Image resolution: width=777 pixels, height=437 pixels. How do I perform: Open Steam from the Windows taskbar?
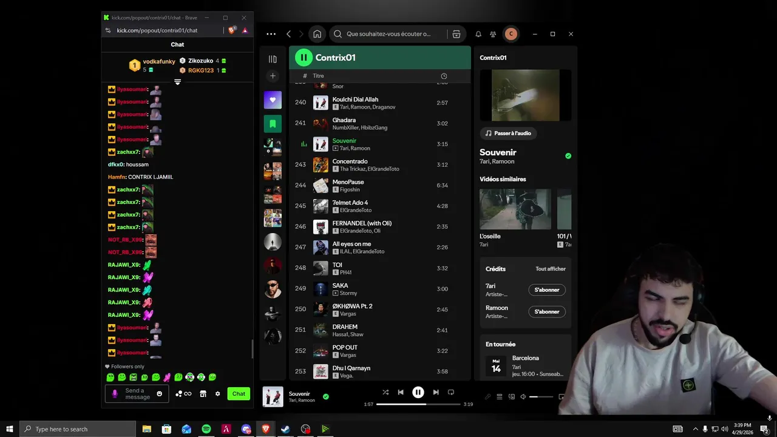click(285, 429)
